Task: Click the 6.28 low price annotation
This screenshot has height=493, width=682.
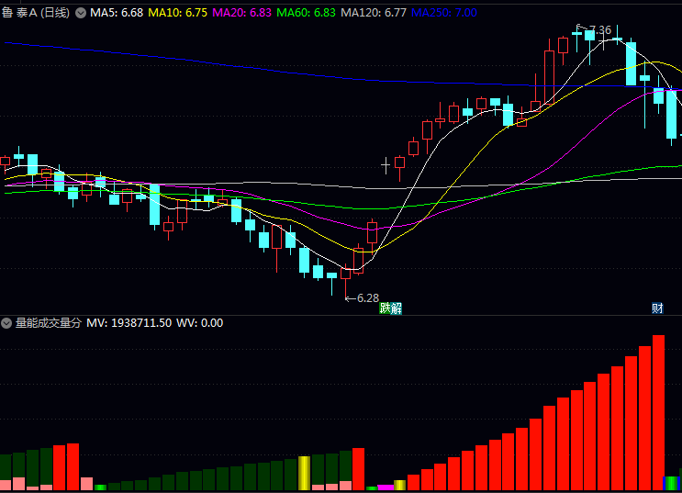Action: coord(367,297)
